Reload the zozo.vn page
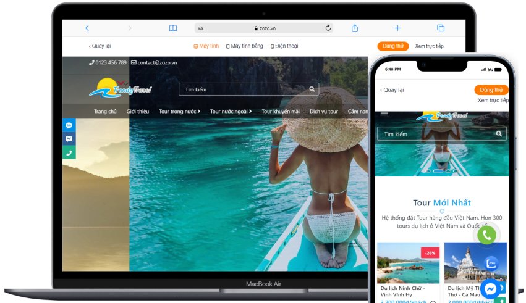The height and width of the screenshot is (303, 526). 328,28
